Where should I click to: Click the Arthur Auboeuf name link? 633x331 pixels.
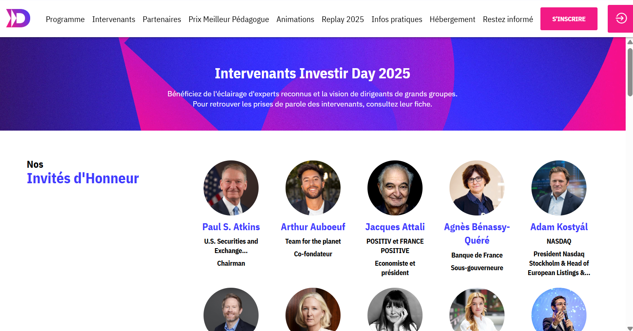[313, 227]
